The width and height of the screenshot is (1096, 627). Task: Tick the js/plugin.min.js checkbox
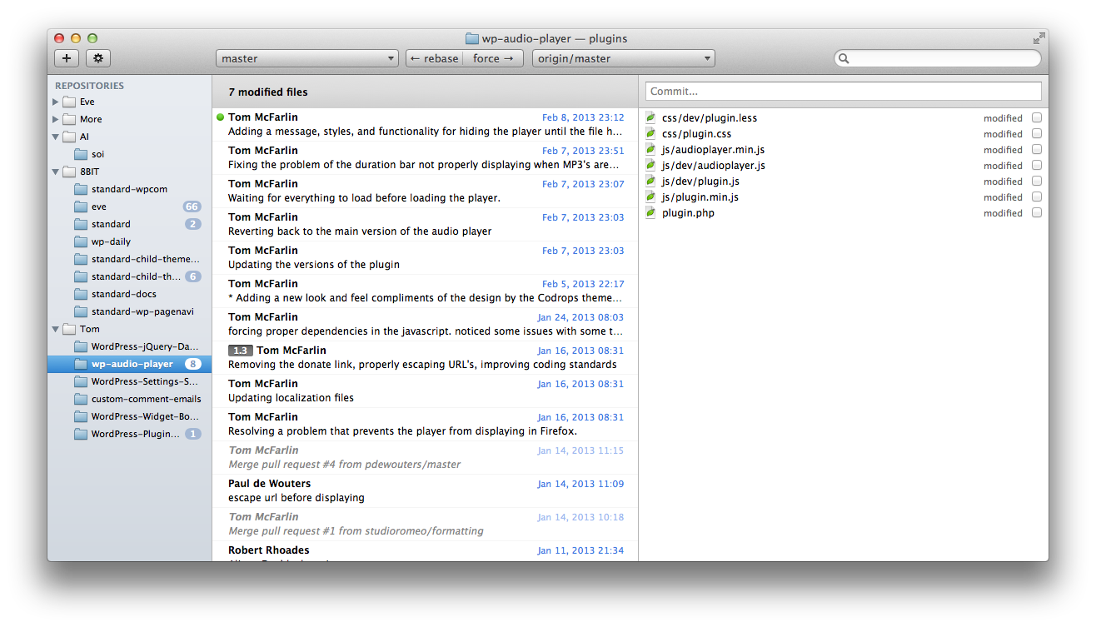[x=1037, y=197]
